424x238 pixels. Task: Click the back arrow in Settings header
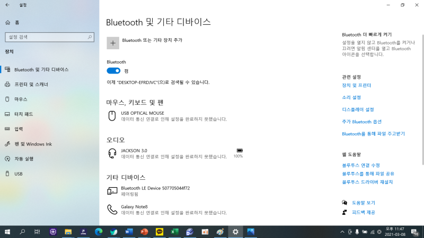click(7, 5)
